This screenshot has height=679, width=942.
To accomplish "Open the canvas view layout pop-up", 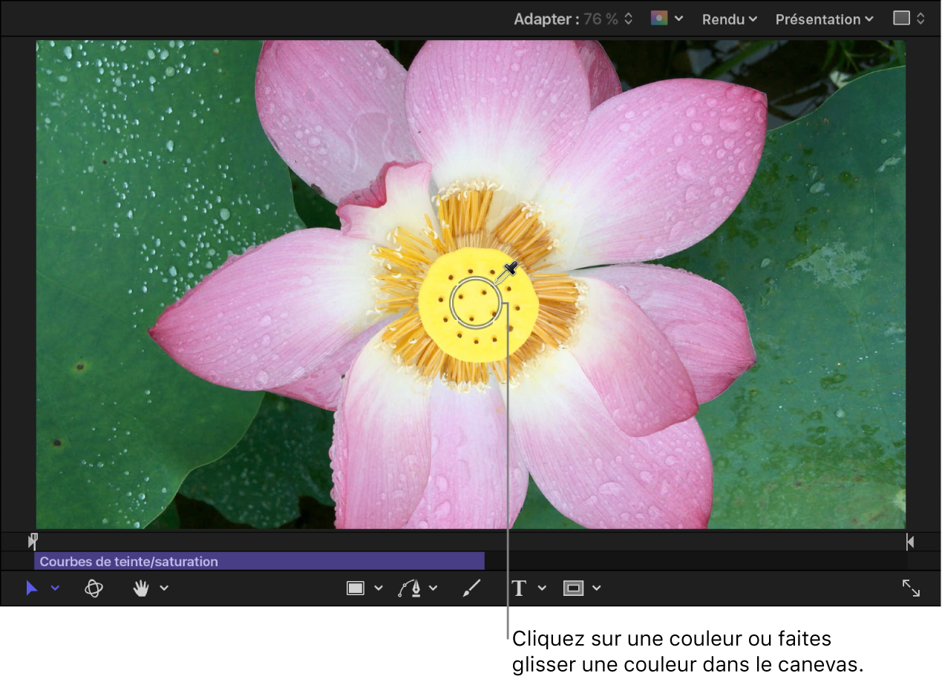I will pyautogui.click(x=909, y=19).
